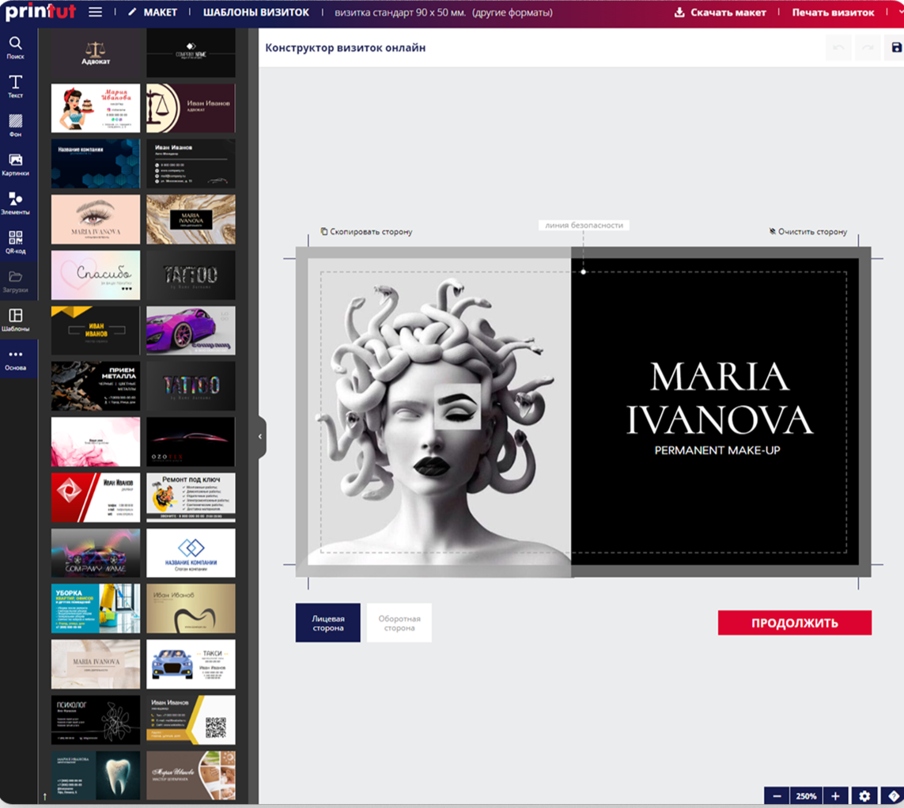Choose the Психолог black template

[x=96, y=719]
